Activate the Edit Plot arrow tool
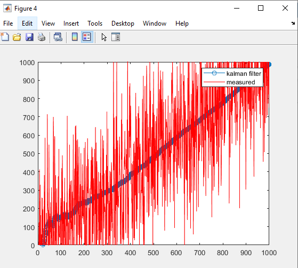 pyautogui.click(x=104, y=37)
